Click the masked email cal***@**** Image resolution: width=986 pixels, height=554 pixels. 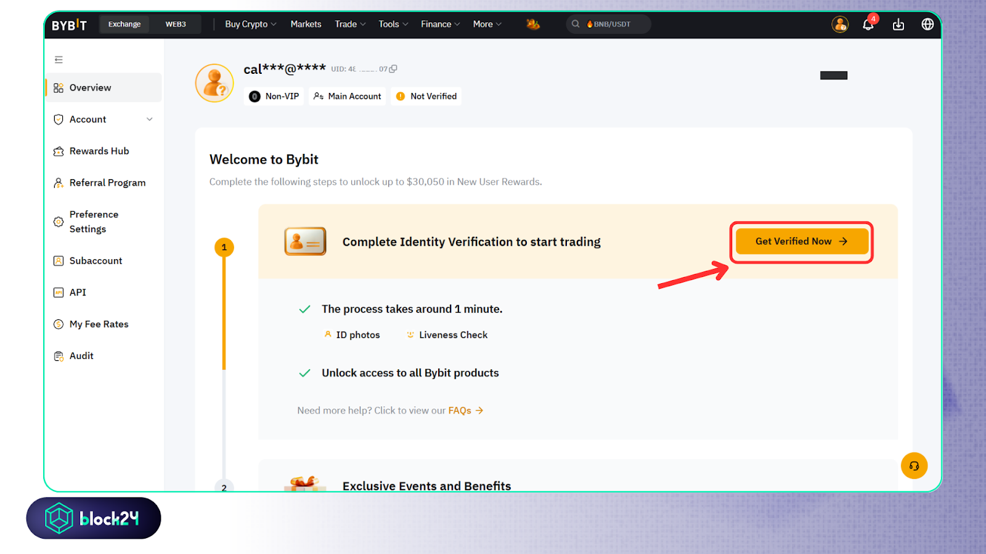284,69
